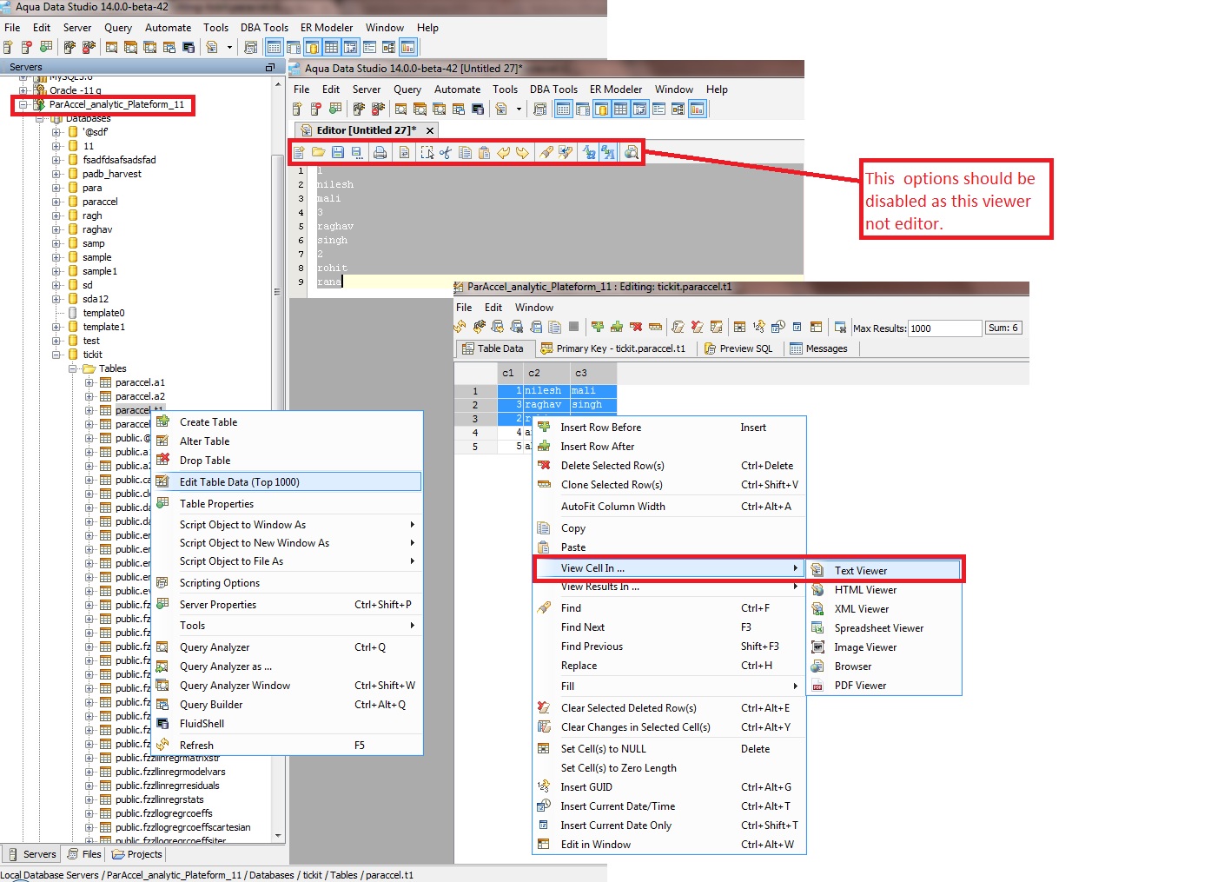The width and height of the screenshot is (1211, 882).
Task: Switch to the Preview SQL tab
Action: tap(738, 348)
